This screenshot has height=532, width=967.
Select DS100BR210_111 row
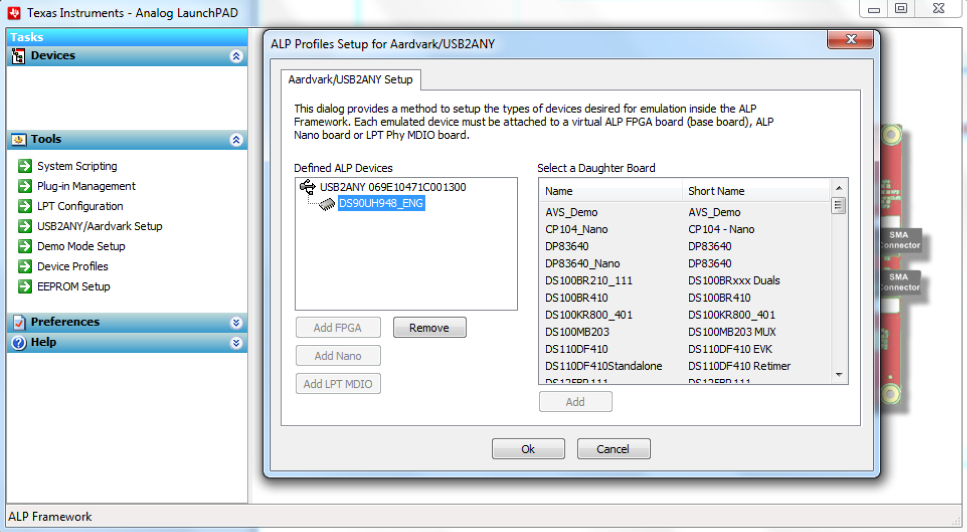click(x=684, y=280)
